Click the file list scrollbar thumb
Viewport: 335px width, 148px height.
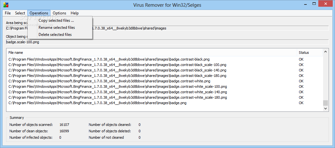click(x=325, y=103)
